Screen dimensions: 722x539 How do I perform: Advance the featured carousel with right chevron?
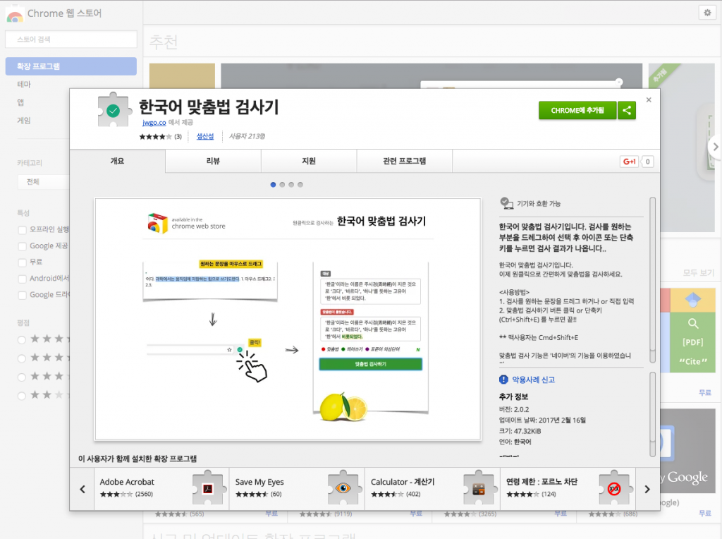pos(715,147)
